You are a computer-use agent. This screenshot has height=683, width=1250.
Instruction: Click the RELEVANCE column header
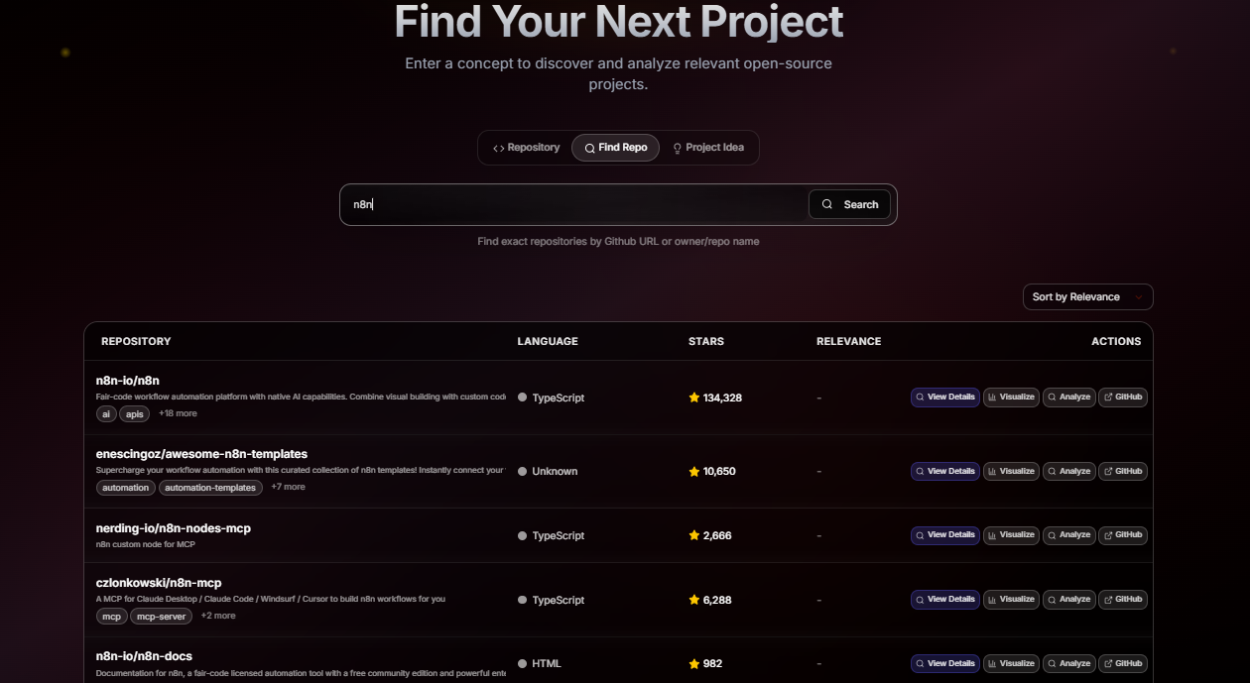(848, 341)
